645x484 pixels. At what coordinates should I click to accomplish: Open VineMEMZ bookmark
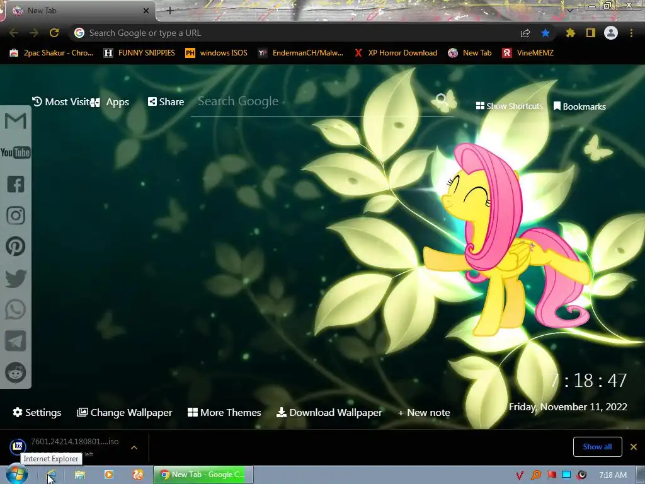coord(528,53)
